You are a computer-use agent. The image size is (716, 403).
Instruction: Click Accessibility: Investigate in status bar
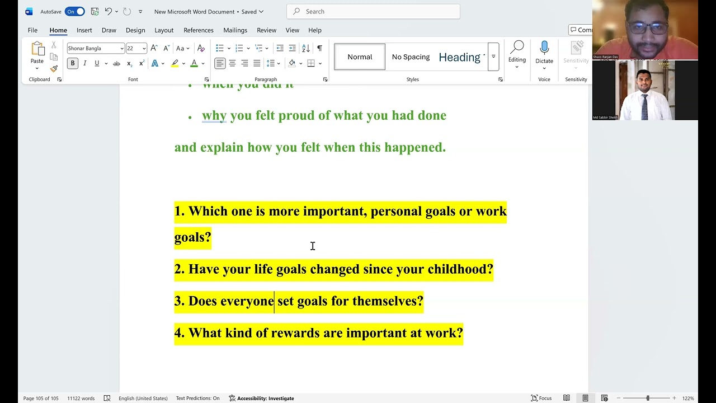point(261,398)
